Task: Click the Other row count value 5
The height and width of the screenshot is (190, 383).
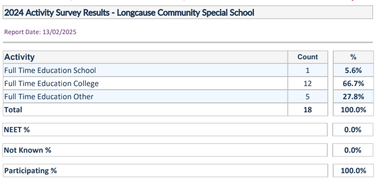Action: point(307,97)
